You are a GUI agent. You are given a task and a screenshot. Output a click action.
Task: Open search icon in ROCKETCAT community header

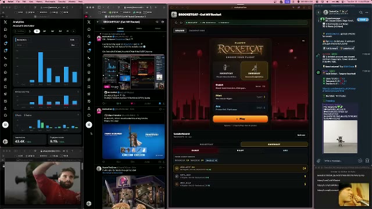(x=157, y=22)
